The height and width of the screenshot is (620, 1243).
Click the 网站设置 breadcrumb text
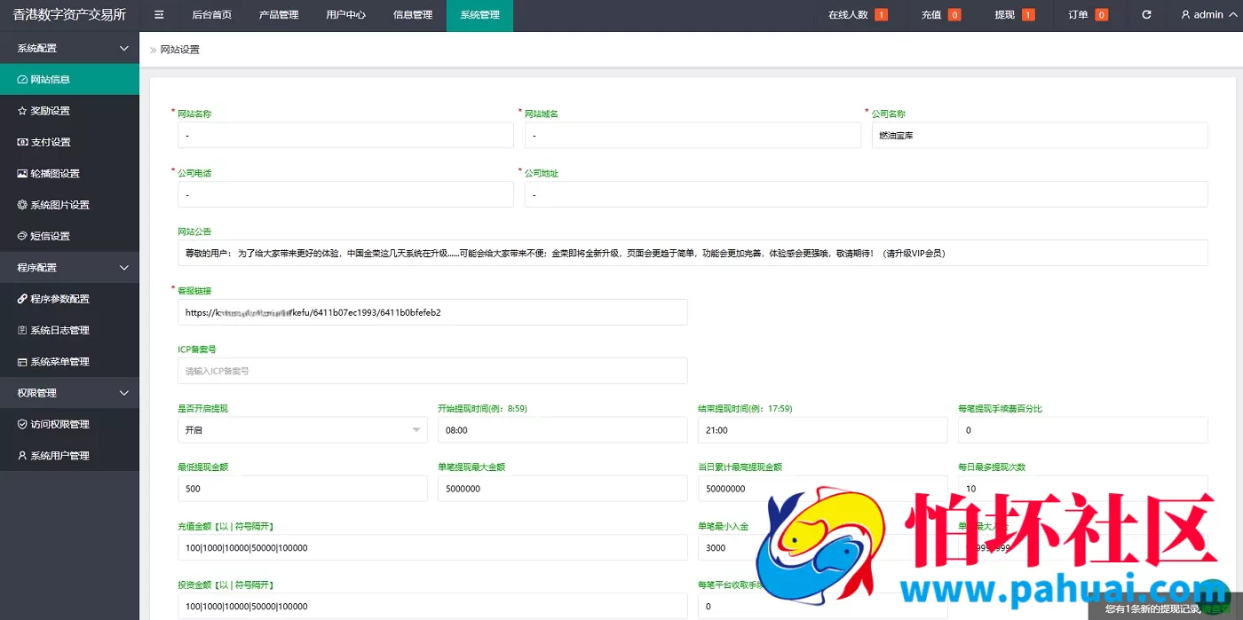(x=179, y=50)
